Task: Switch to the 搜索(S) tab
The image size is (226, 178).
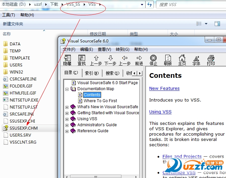Action: click(x=112, y=73)
